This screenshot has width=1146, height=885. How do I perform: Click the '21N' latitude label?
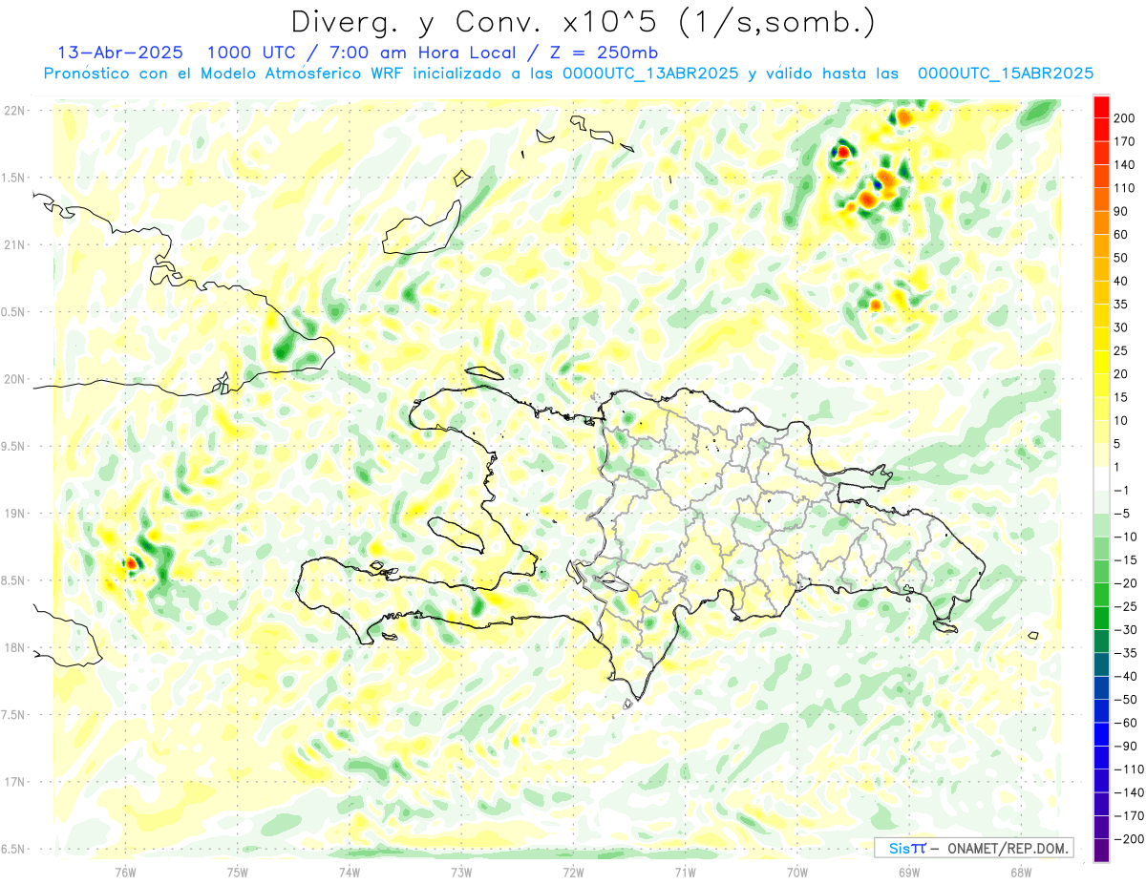14,245
